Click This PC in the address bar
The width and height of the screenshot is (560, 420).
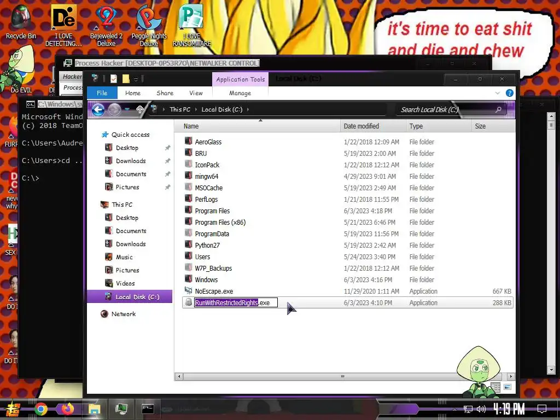[180, 109]
